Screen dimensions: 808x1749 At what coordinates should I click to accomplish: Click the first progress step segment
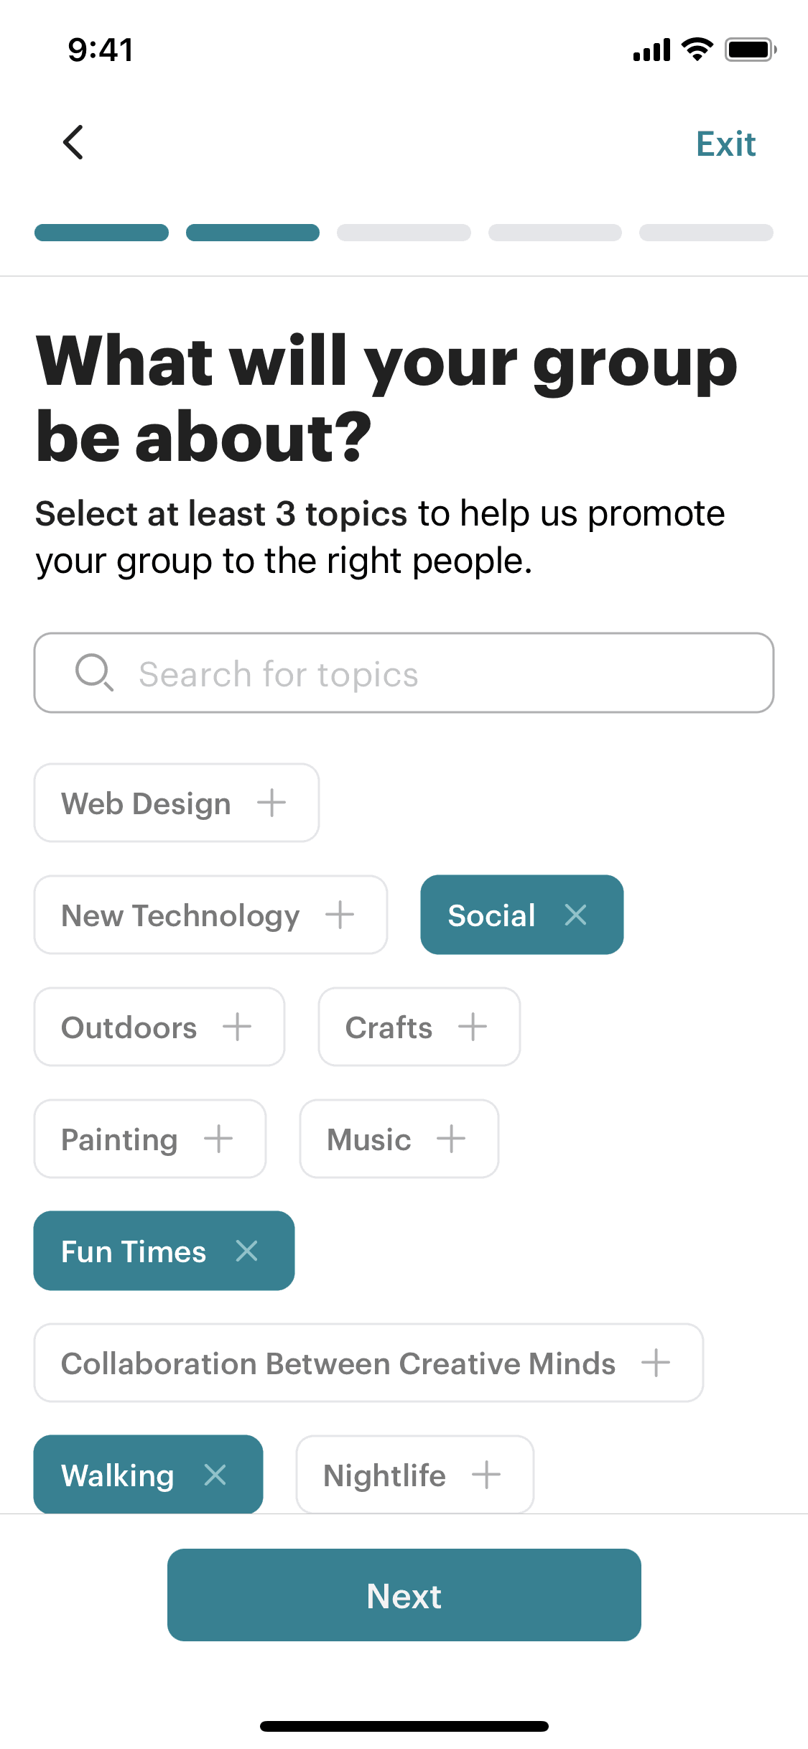coord(101,233)
